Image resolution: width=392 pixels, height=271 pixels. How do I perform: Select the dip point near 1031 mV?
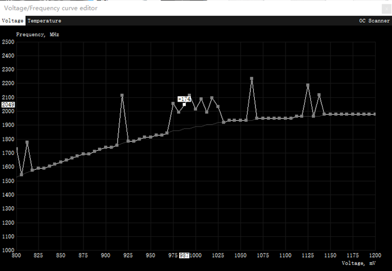pos(223,122)
